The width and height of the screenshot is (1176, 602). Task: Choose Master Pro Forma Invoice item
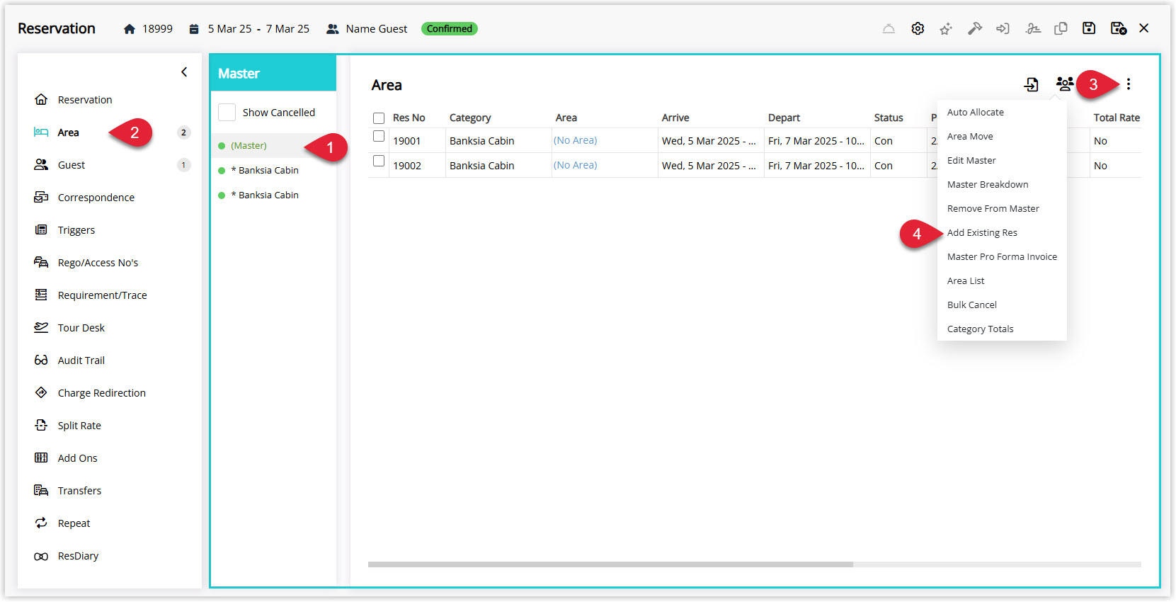(x=1002, y=257)
